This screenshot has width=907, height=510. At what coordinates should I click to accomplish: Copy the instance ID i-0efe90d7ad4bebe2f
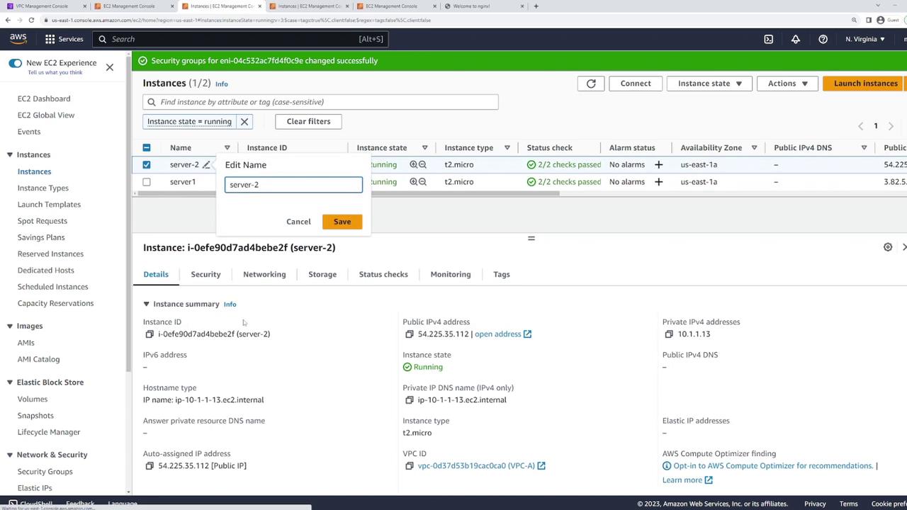click(x=149, y=334)
